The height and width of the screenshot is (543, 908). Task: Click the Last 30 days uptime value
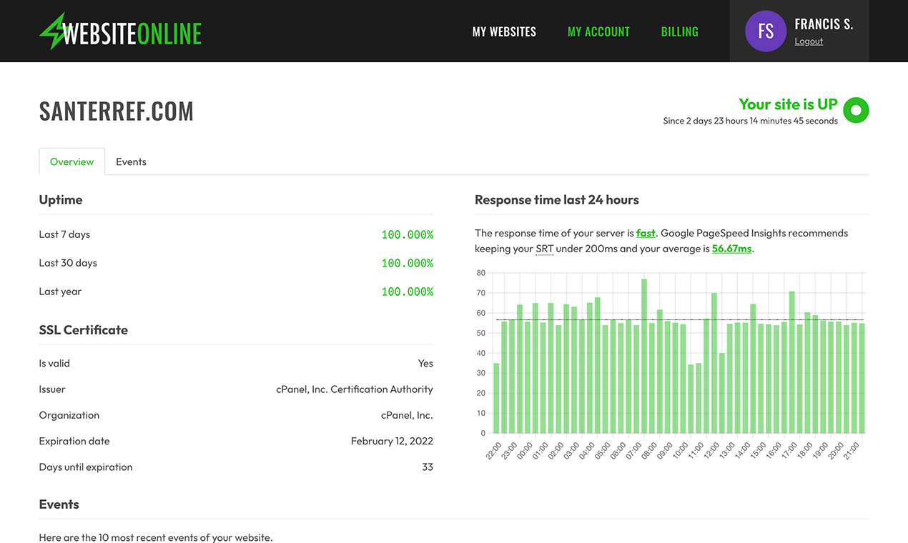click(407, 263)
